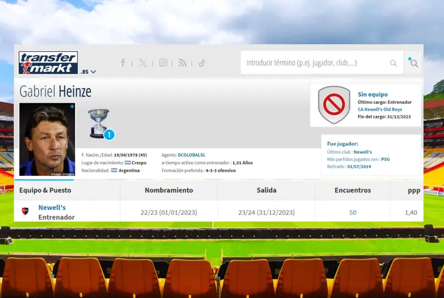The image size is (444, 298).
Task: Click the 'Equipo & Puesto' column header
Action: pyautogui.click(x=45, y=191)
